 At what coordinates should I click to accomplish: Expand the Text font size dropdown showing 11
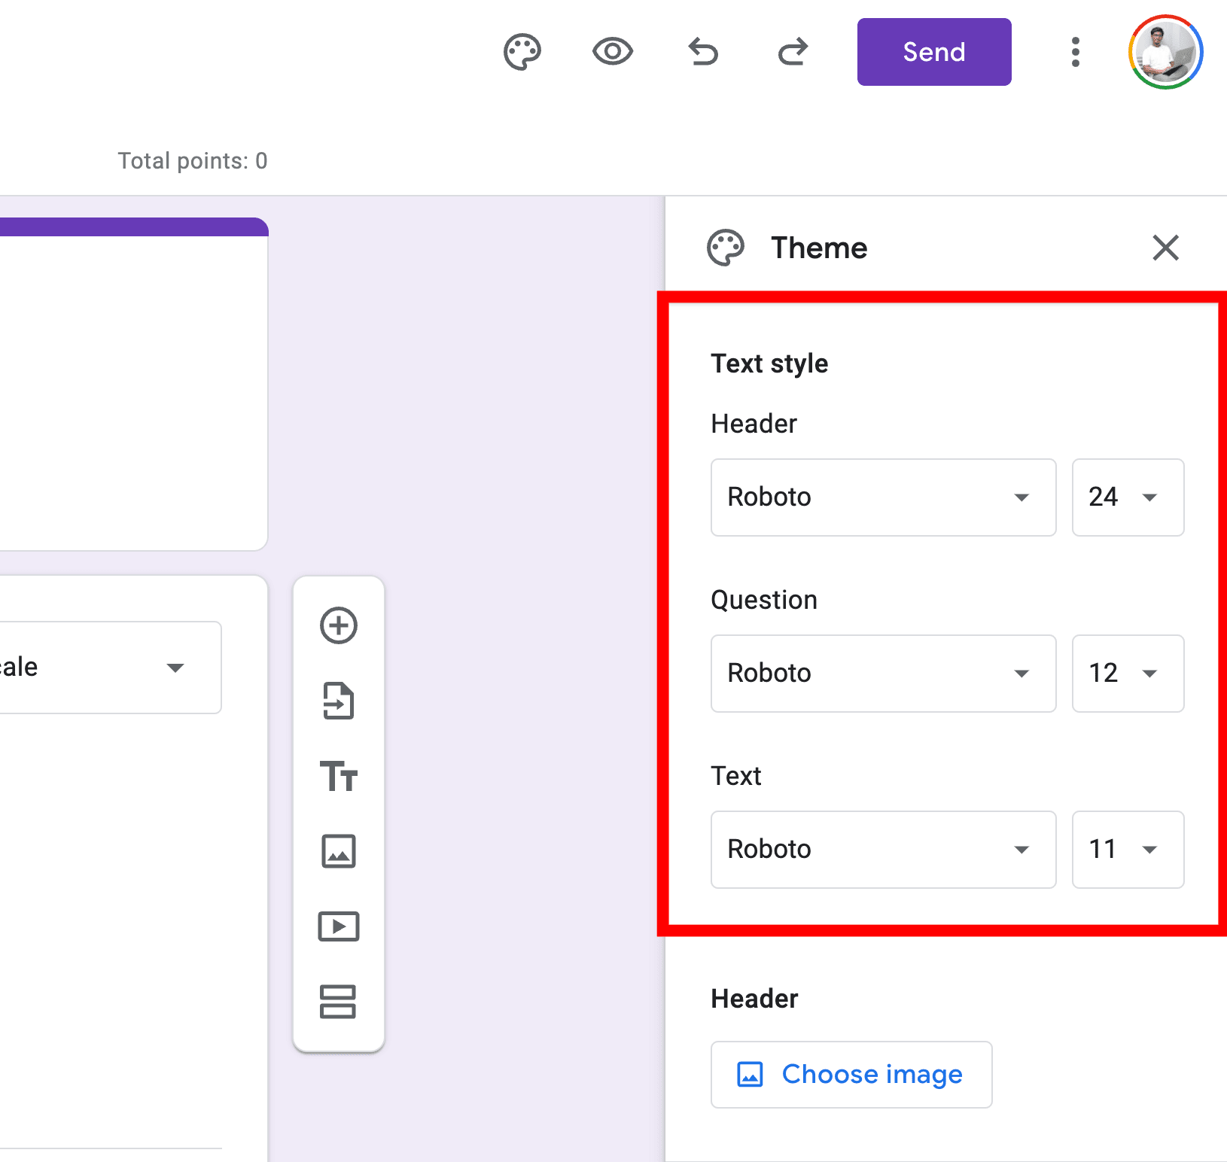pyautogui.click(x=1127, y=850)
